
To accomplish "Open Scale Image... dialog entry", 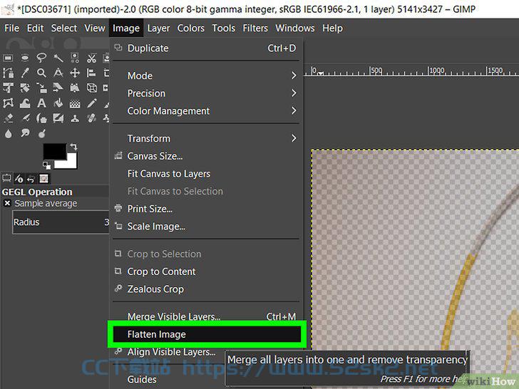I will click(x=206, y=227).
